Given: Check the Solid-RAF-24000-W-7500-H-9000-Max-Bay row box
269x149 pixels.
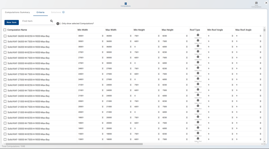Looking at the screenshot, I should coord(5,90).
